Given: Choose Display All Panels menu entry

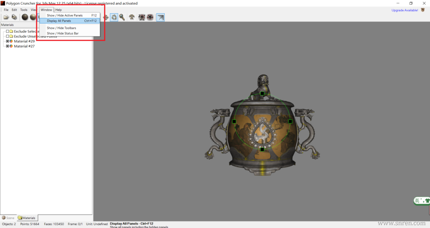Looking at the screenshot, I should (x=70, y=21).
